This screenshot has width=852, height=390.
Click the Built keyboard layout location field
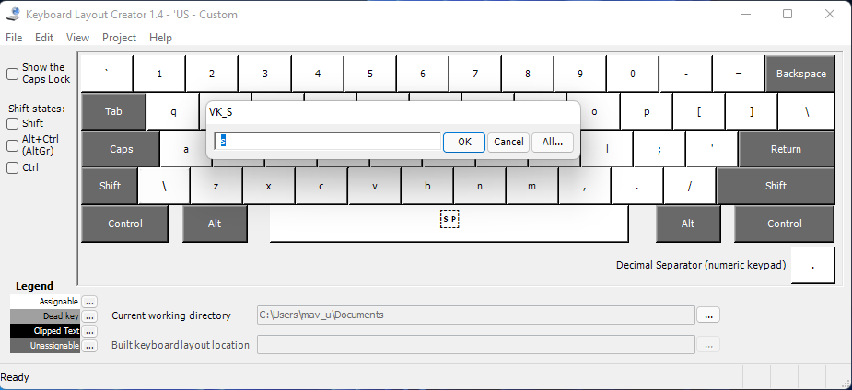(x=476, y=344)
